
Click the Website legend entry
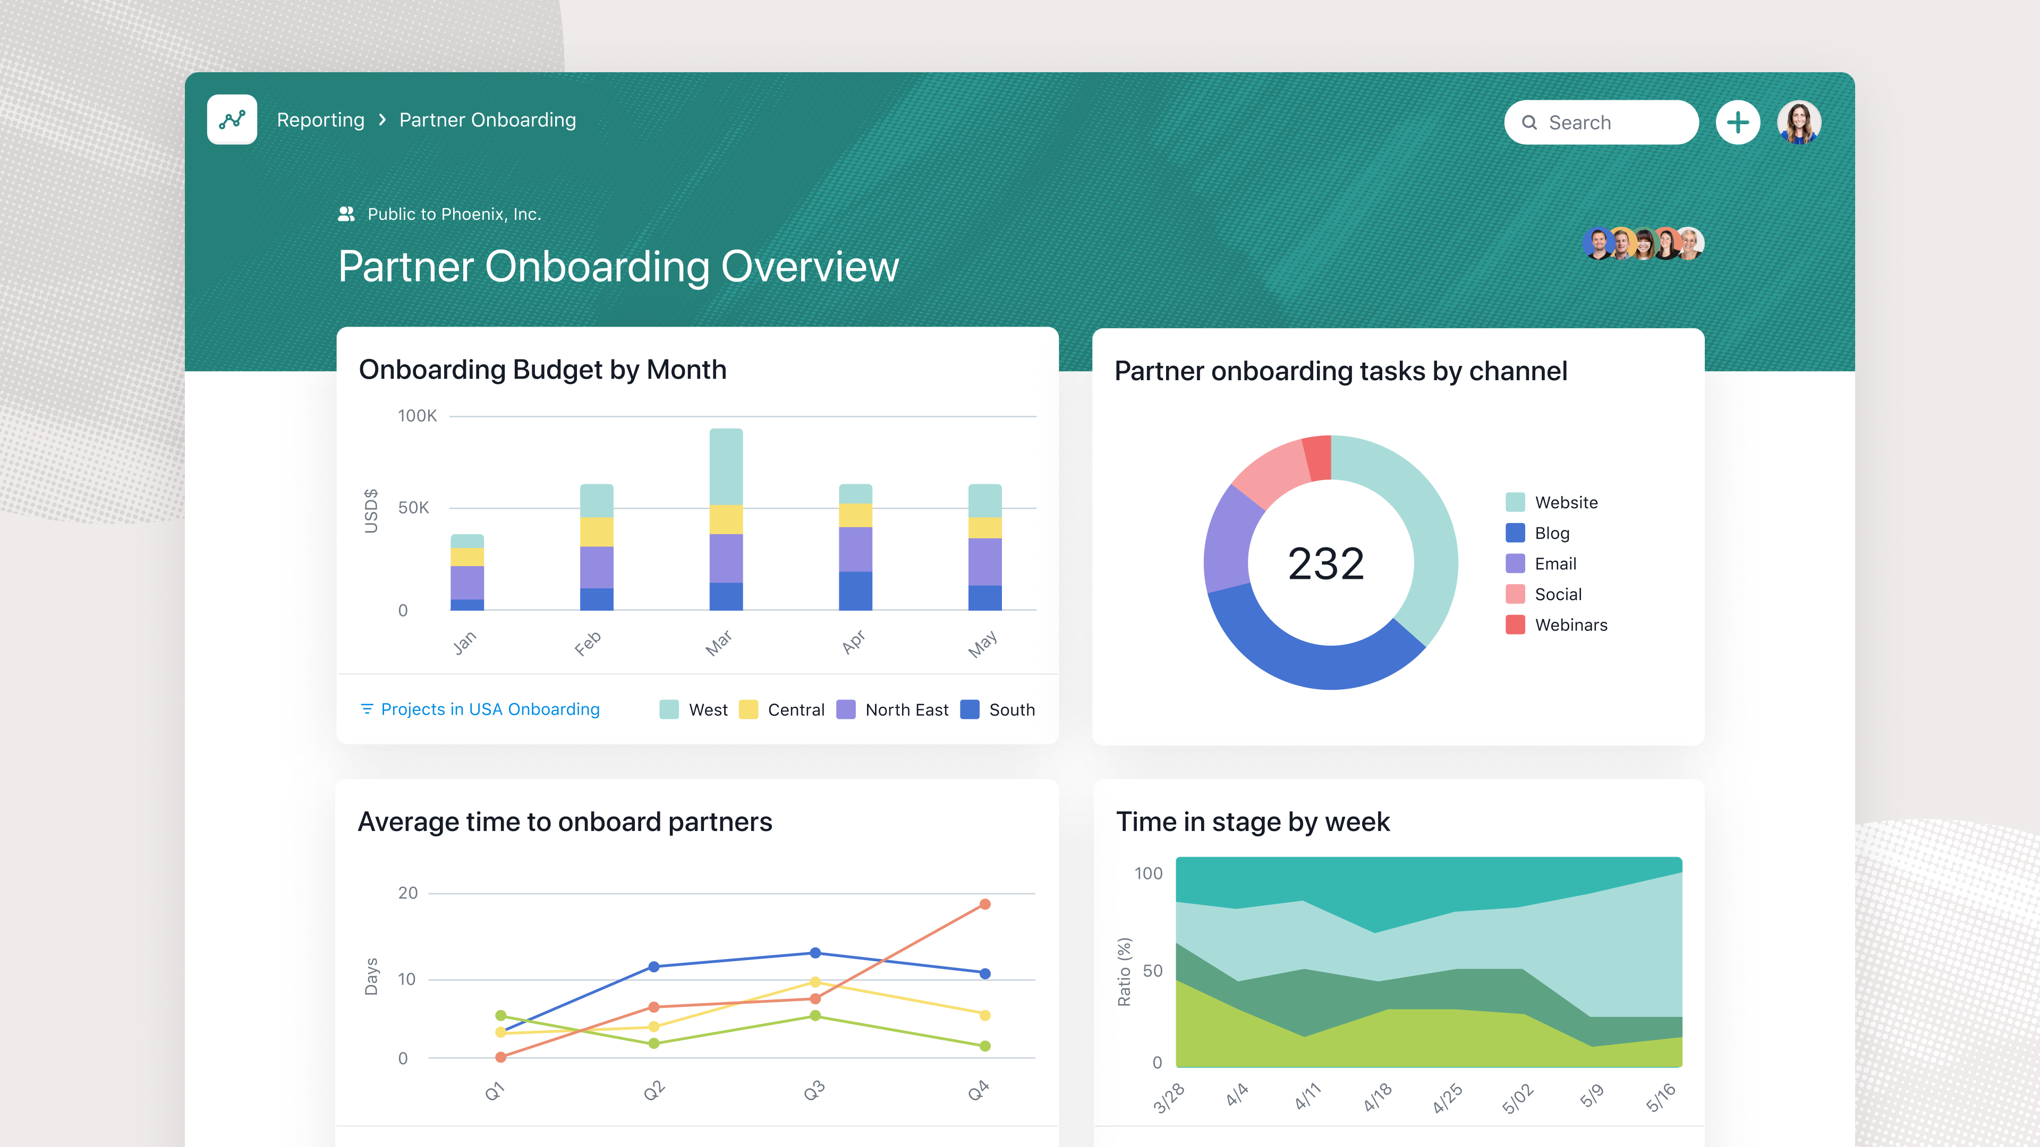pyautogui.click(x=1566, y=502)
